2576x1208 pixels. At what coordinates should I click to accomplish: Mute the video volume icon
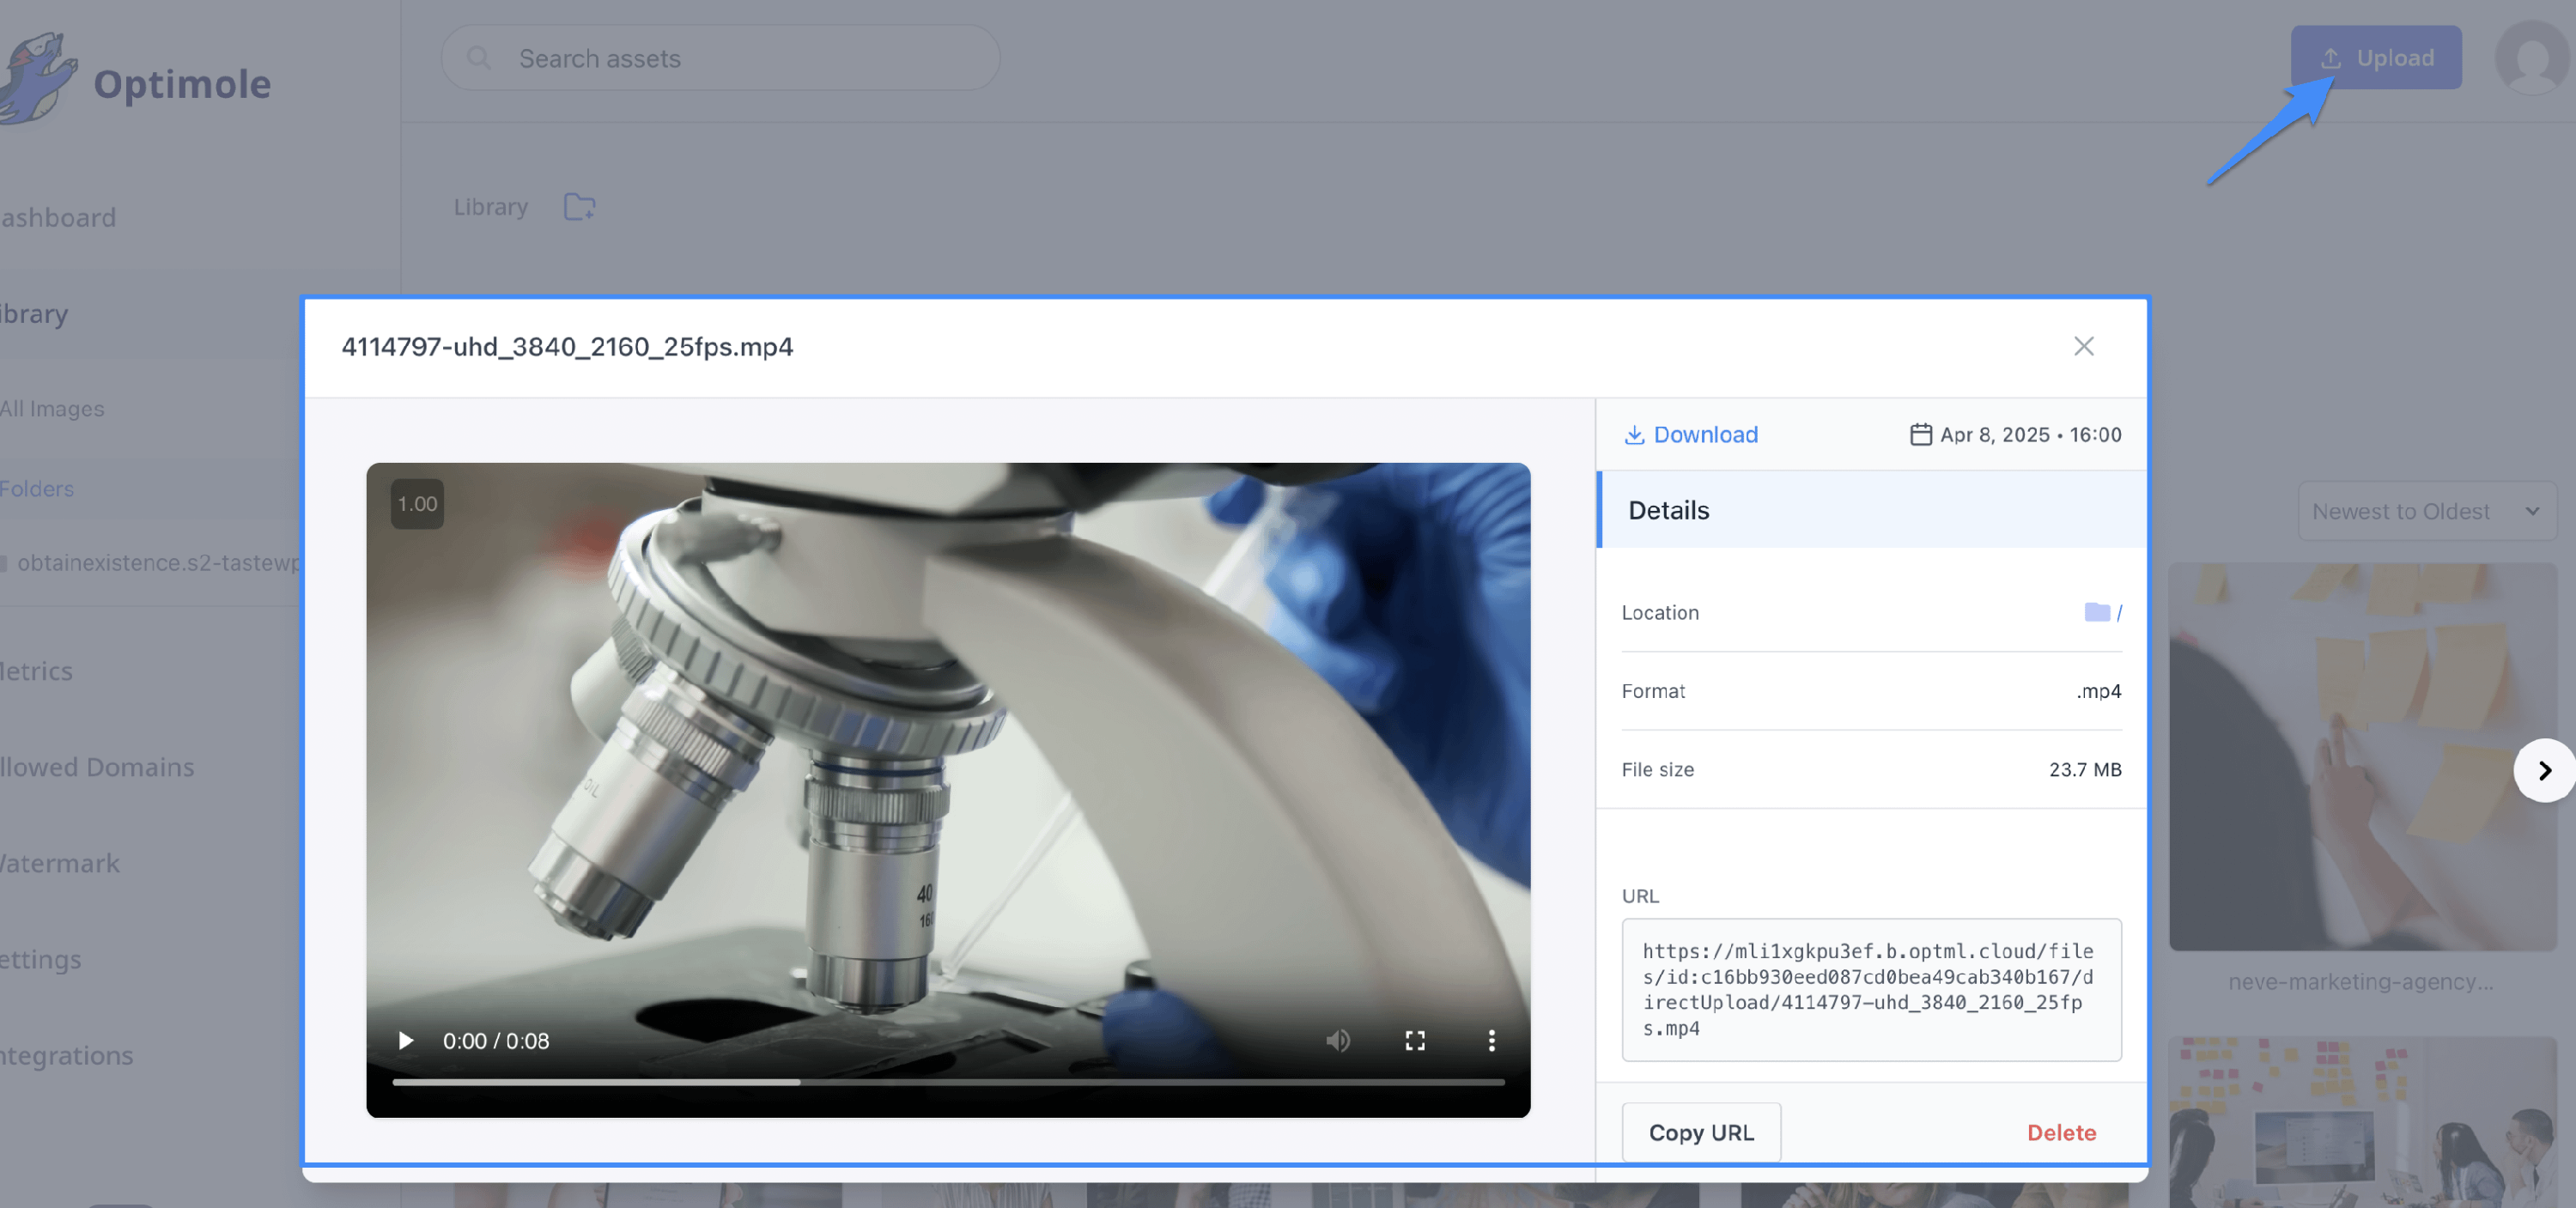(x=1337, y=1041)
